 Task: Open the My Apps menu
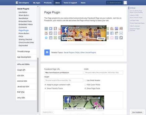point(37,3)
